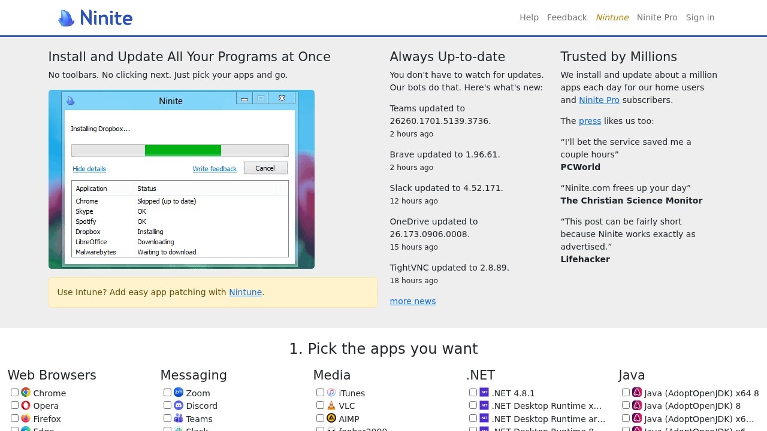Click "TightVNC updated to 2.8.89." news text
This screenshot has height=431, width=767.
click(x=449, y=268)
